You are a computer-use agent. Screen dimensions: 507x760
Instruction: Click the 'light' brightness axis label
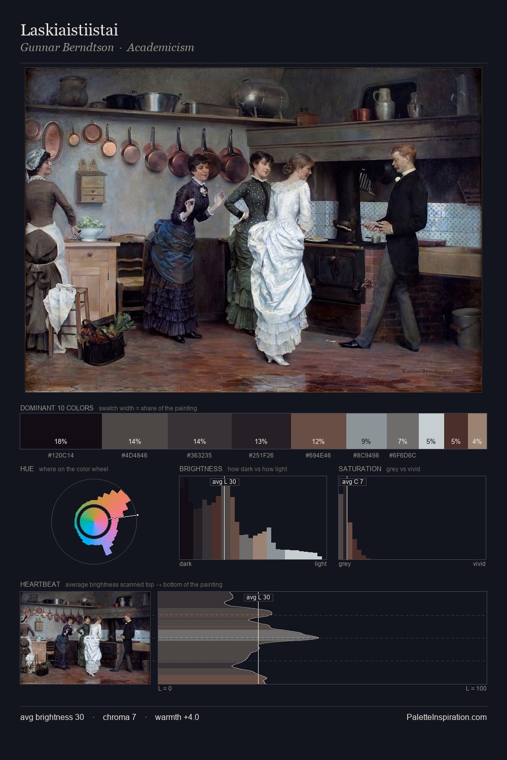(321, 564)
